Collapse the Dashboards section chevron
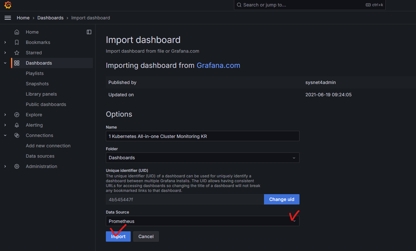The width and height of the screenshot is (416, 251). point(5,63)
